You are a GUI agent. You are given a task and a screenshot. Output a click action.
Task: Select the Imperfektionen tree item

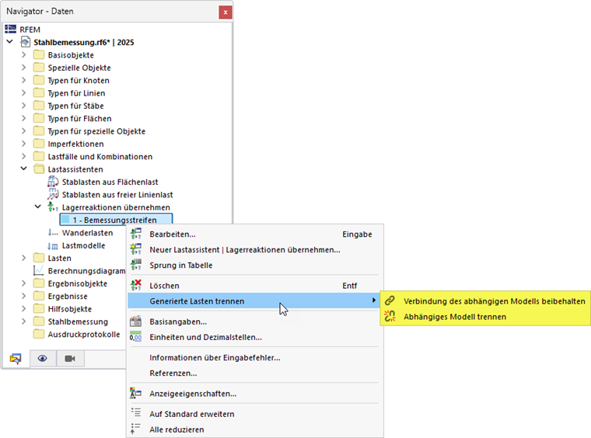(75, 144)
